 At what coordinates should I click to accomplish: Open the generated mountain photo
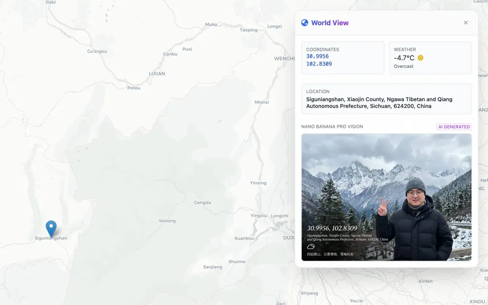[x=386, y=197]
